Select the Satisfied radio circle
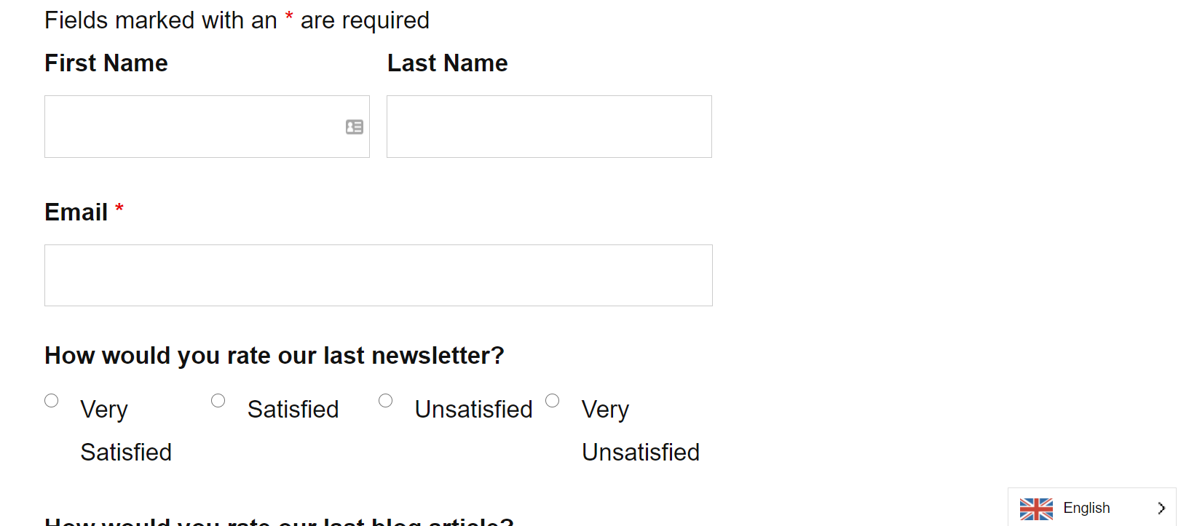The height and width of the screenshot is (526, 1197). 218,401
